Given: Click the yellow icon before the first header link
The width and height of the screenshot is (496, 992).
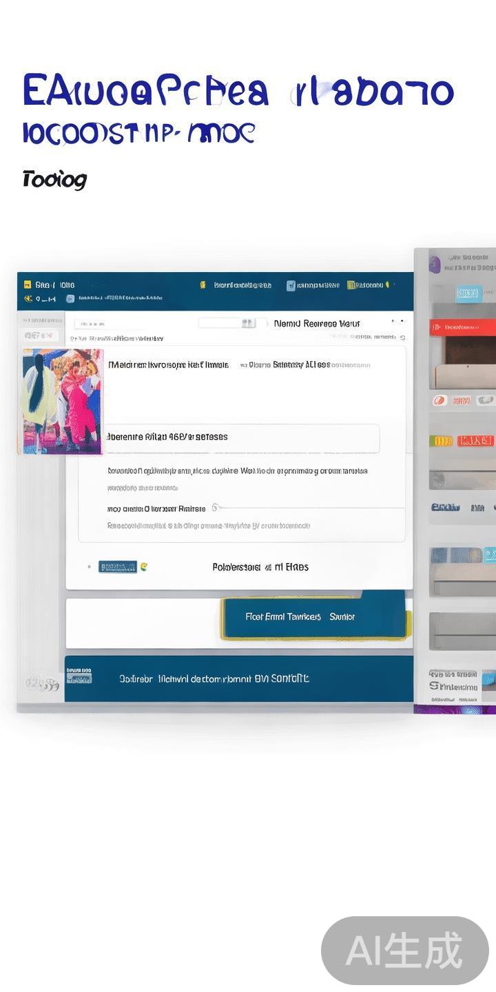Looking at the screenshot, I should click(x=203, y=285).
